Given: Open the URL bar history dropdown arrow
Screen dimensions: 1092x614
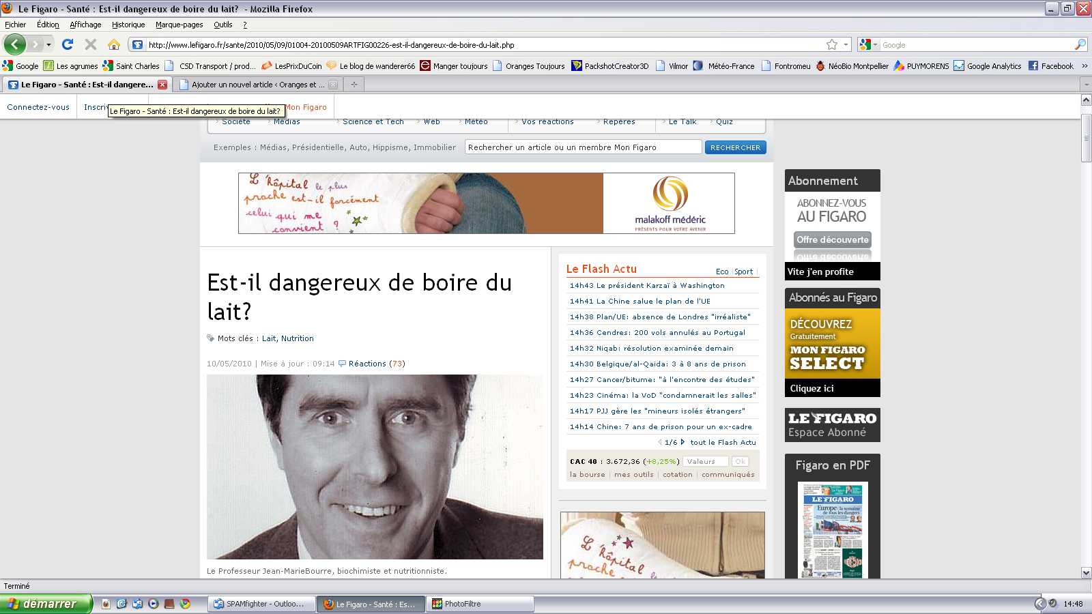Looking at the screenshot, I should [846, 44].
